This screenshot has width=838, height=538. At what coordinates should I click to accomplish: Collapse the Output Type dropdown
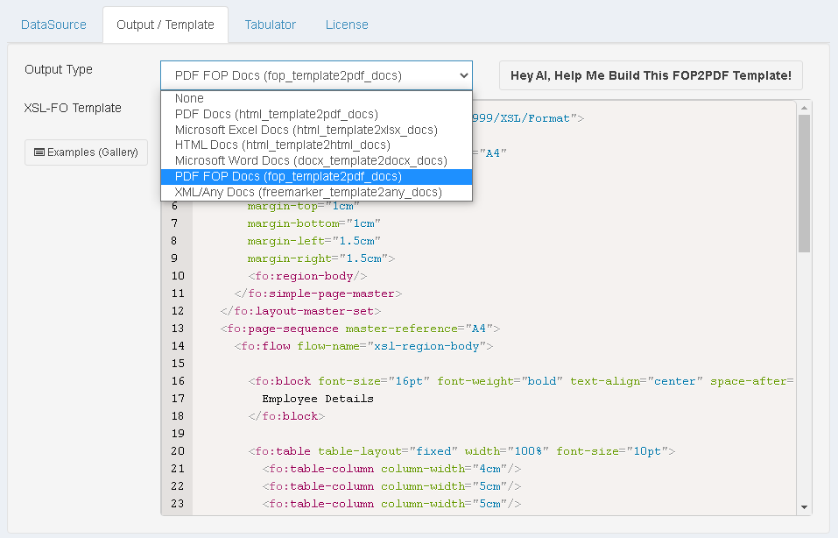click(x=316, y=75)
